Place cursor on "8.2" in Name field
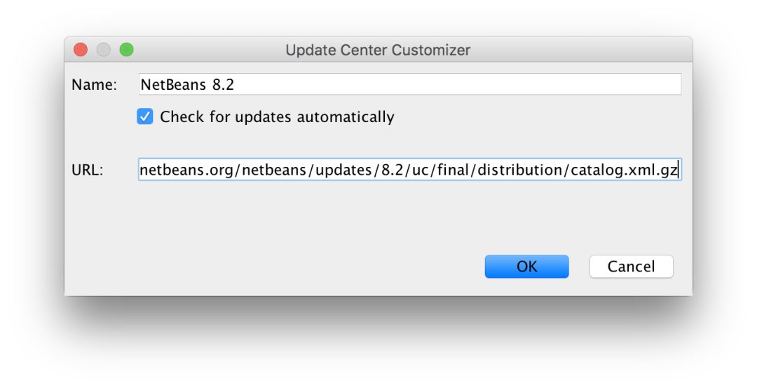 coord(223,85)
